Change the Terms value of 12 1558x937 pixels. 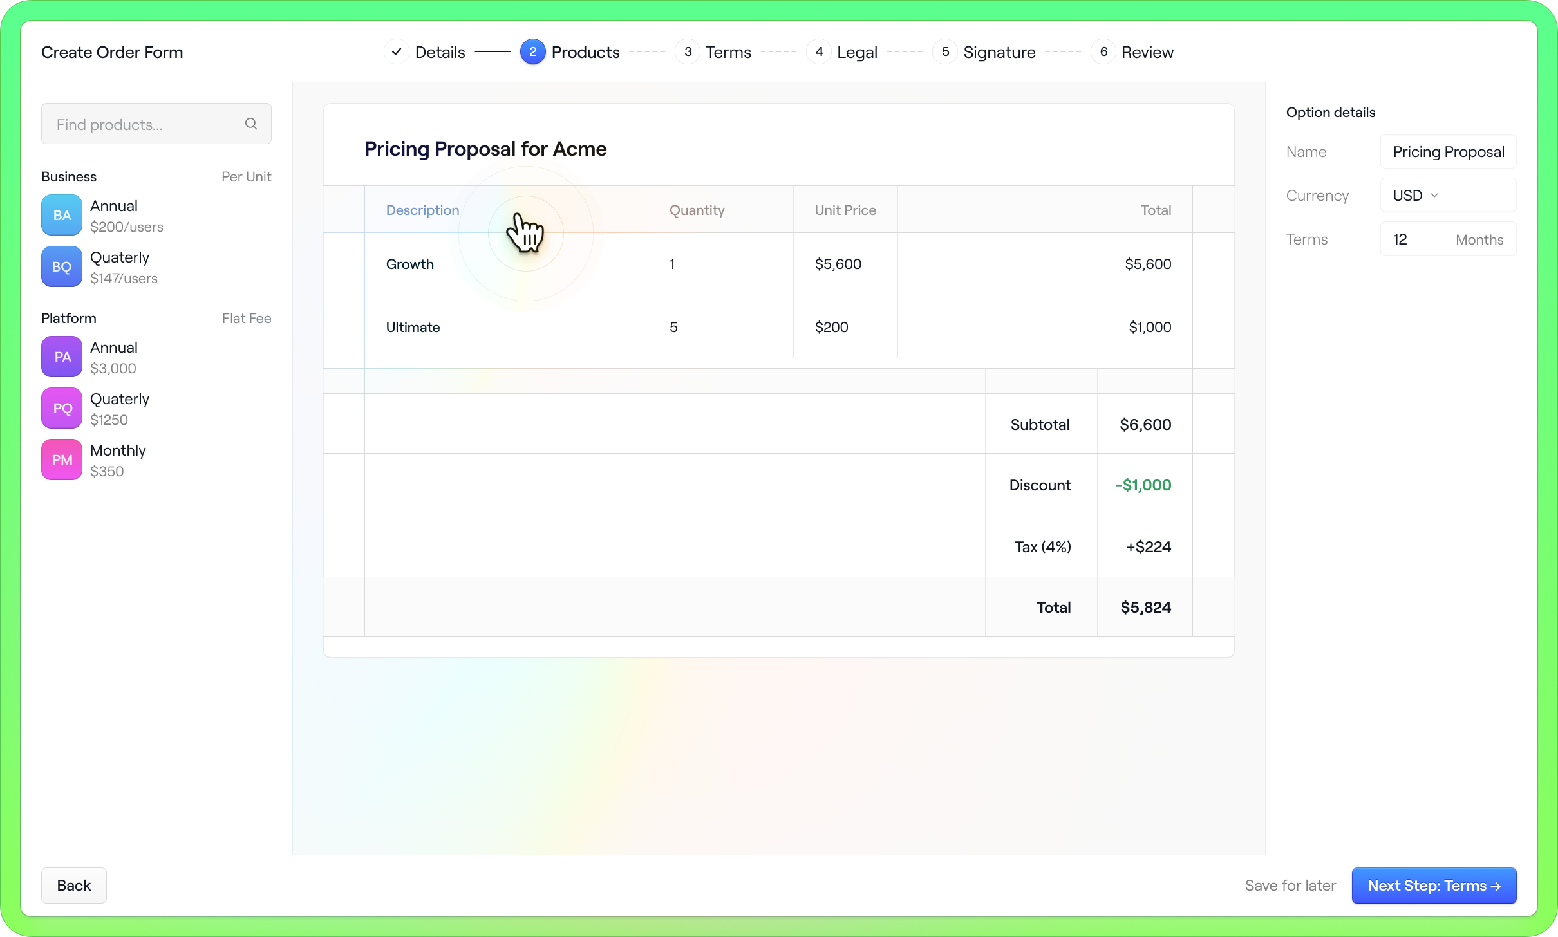[x=1401, y=239]
